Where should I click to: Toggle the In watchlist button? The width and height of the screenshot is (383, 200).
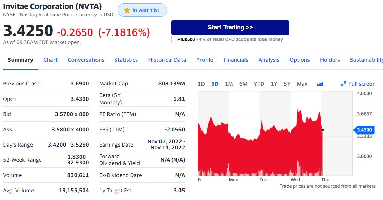(142, 10)
